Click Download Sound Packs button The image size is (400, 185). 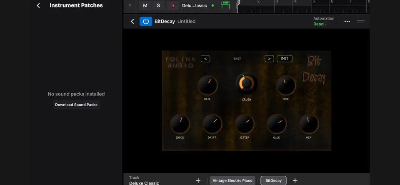click(76, 105)
